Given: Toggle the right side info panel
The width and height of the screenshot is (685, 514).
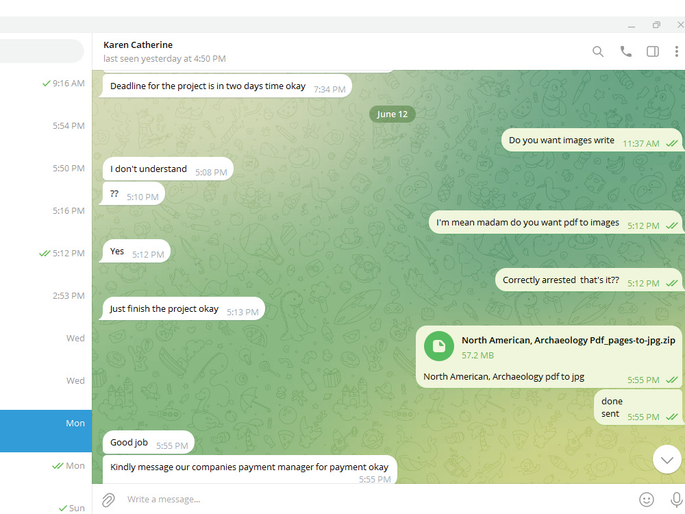Looking at the screenshot, I should point(653,51).
